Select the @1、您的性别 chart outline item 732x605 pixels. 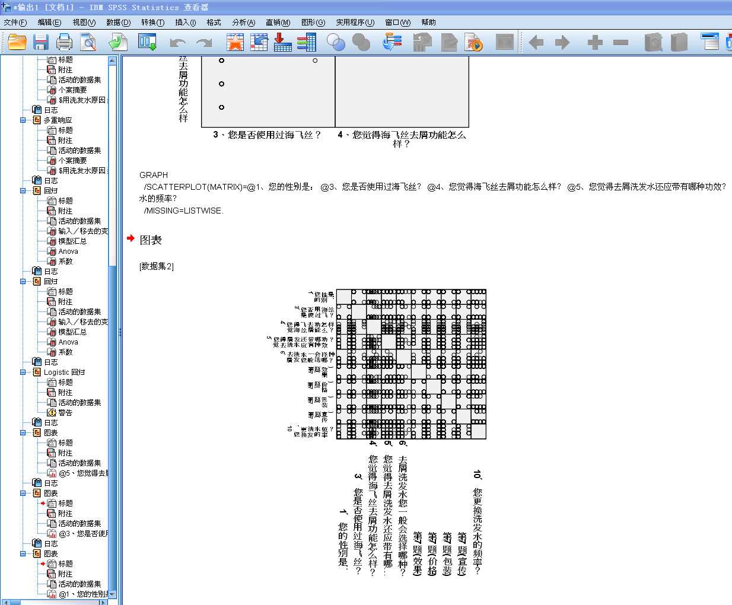pos(82,594)
